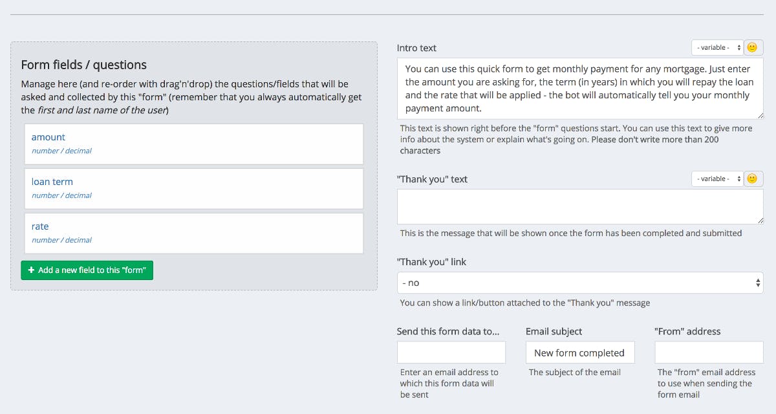Click the rate field's number / decimal label

61,240
